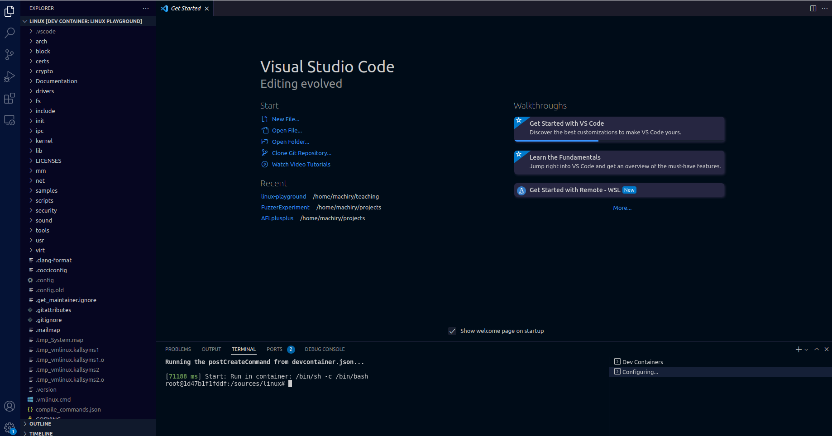The width and height of the screenshot is (832, 436).
Task: Switch to the PROBLEMS tab
Action: 178,349
